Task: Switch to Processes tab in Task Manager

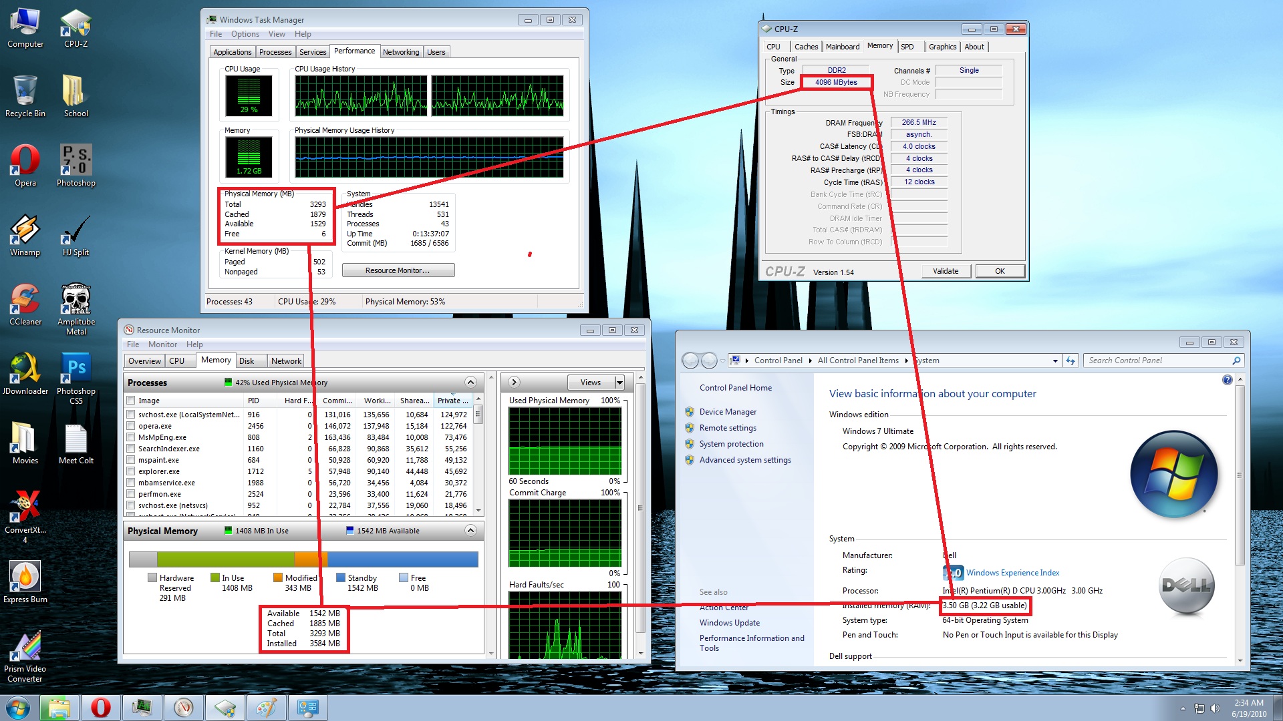Action: tap(275, 52)
